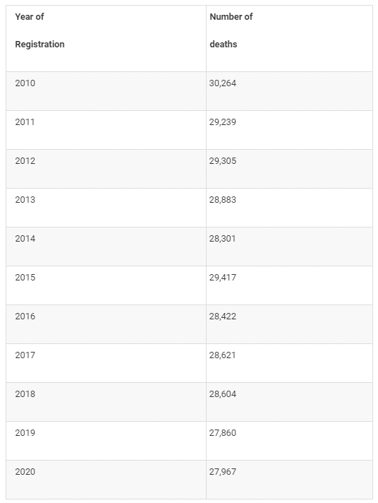Viewport: 378px width, 503px height.
Task: Select the 29,239 deaths value
Action: click(223, 122)
